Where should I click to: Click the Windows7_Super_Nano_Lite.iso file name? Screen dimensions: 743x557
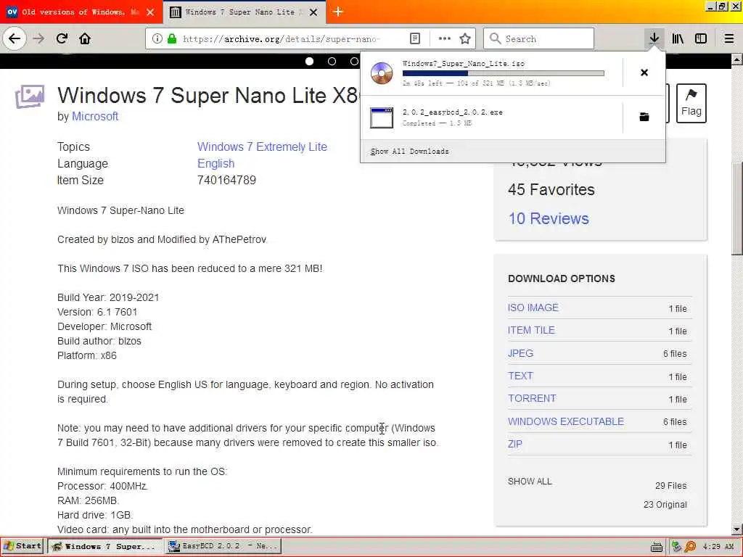tap(464, 64)
